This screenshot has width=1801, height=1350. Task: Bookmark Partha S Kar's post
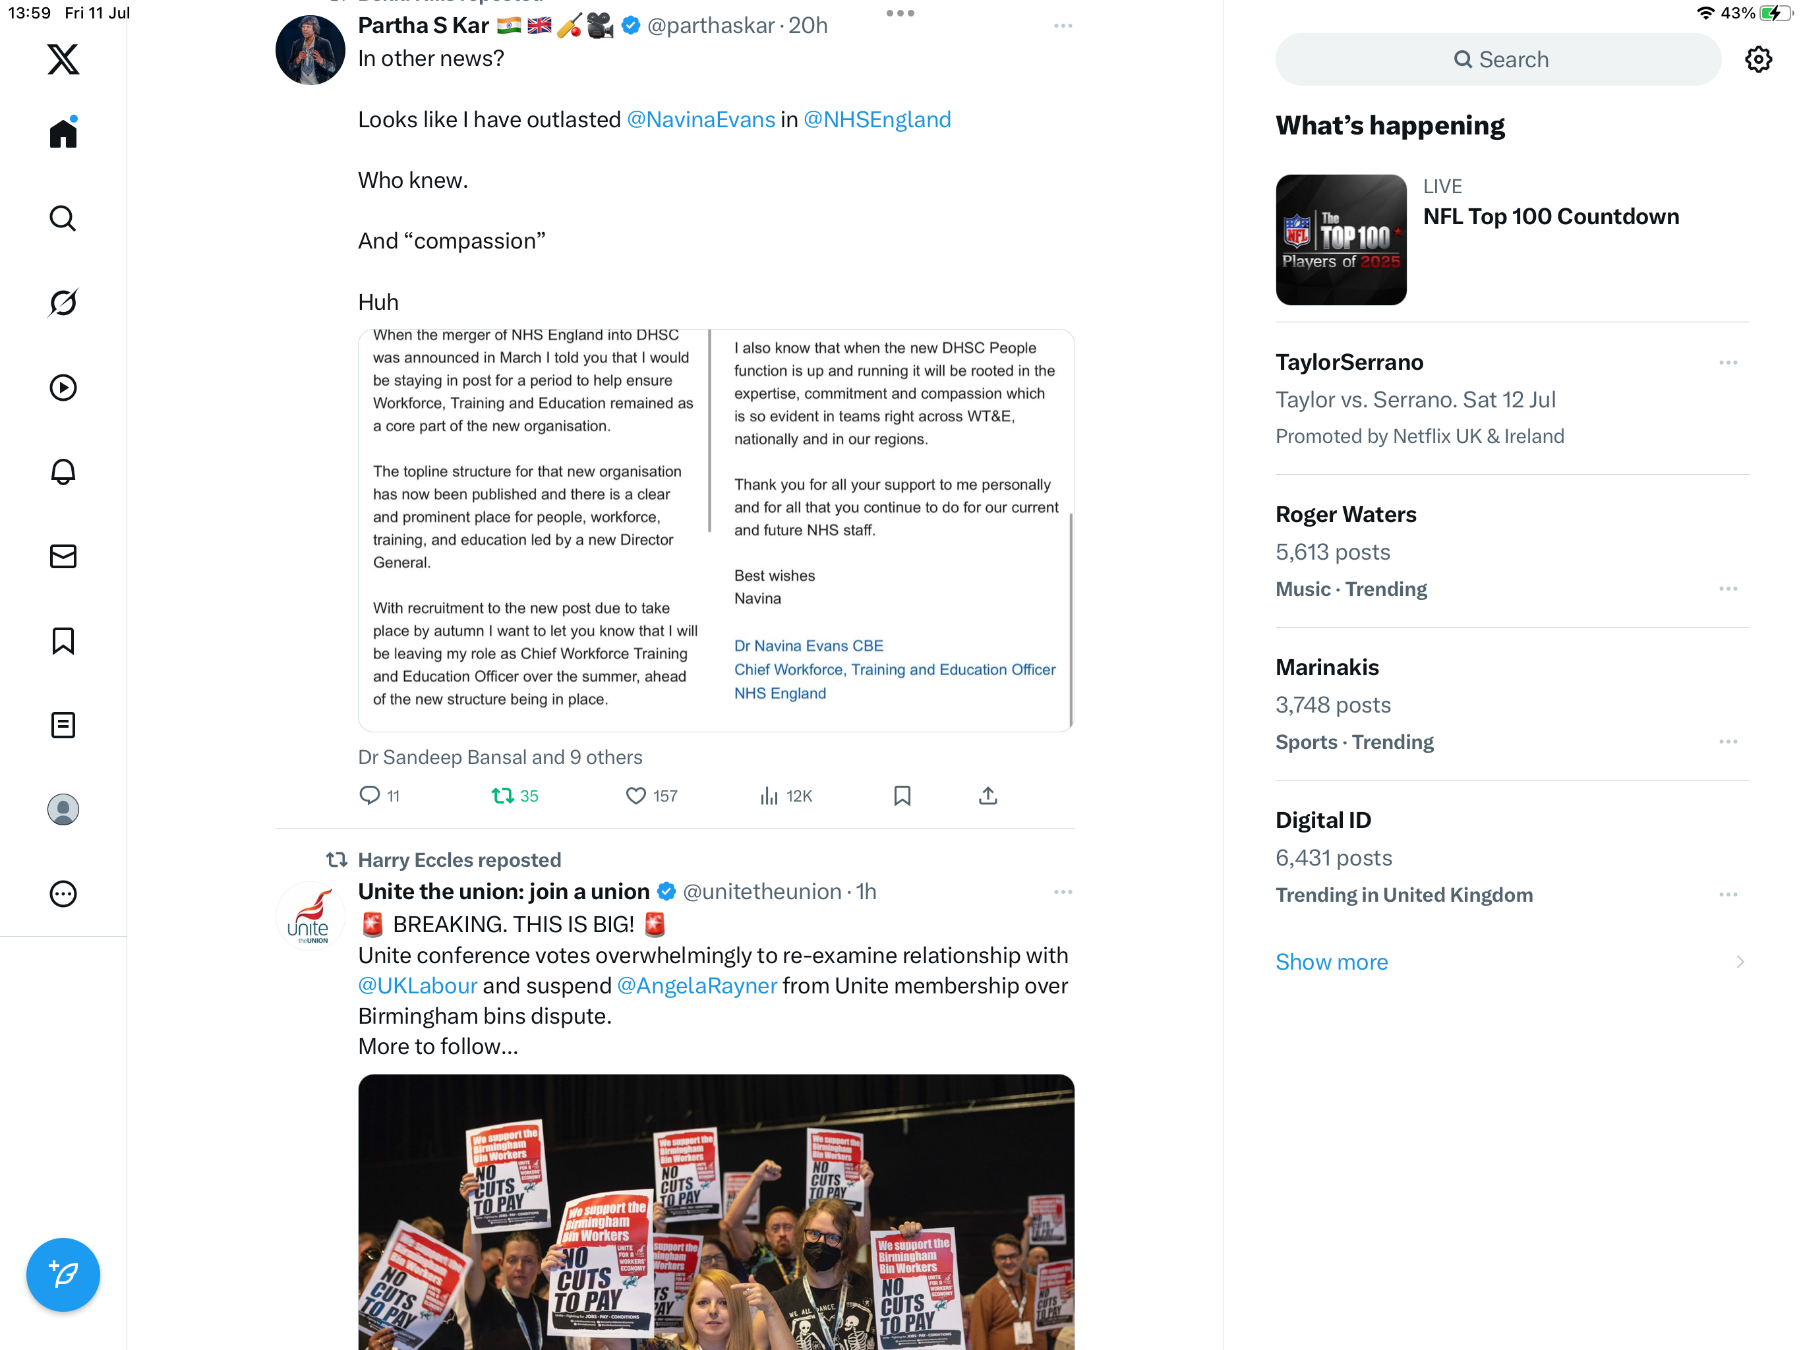click(902, 796)
